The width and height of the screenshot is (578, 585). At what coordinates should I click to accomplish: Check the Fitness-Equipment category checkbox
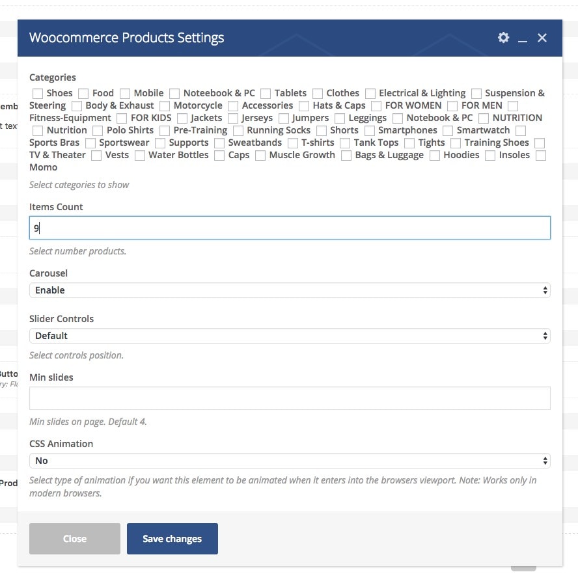[x=513, y=106]
